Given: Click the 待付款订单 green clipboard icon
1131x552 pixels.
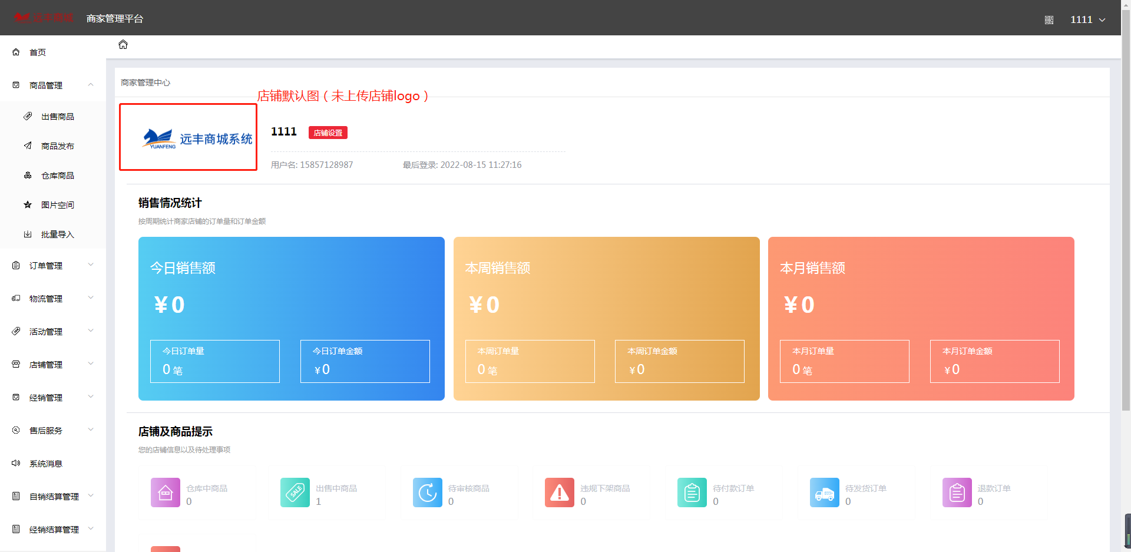Looking at the screenshot, I should (692, 492).
